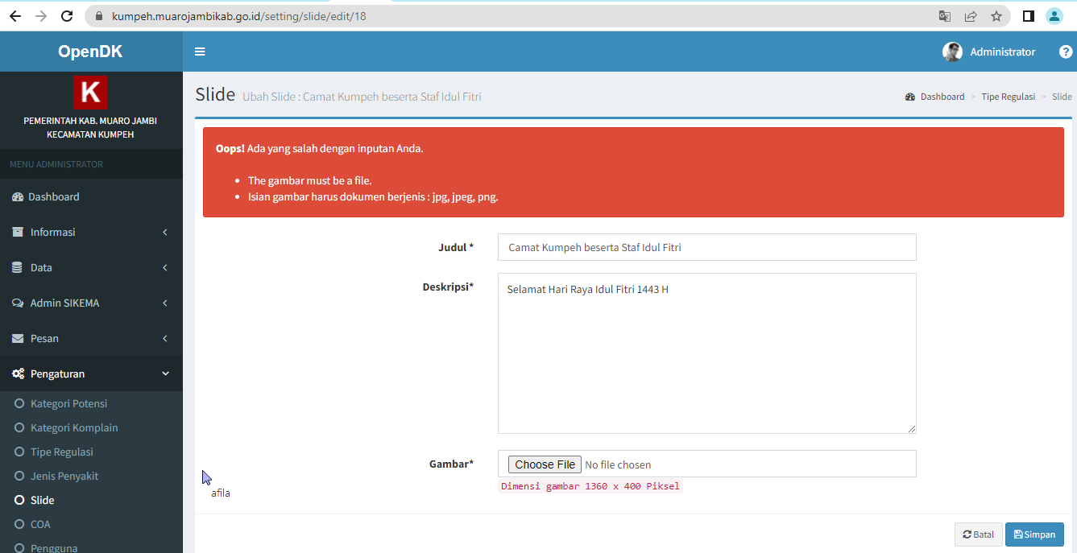1077x553 pixels.
Task: Open Tipe Regulasi breadcrumb link
Action: click(1009, 96)
